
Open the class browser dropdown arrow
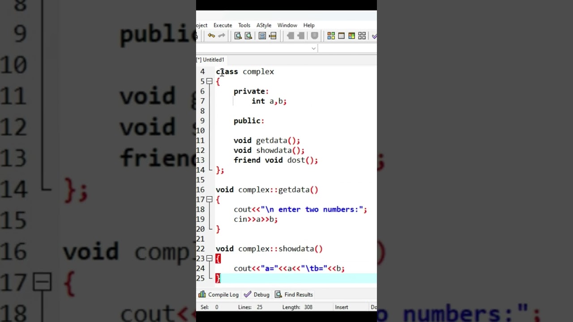(x=313, y=48)
